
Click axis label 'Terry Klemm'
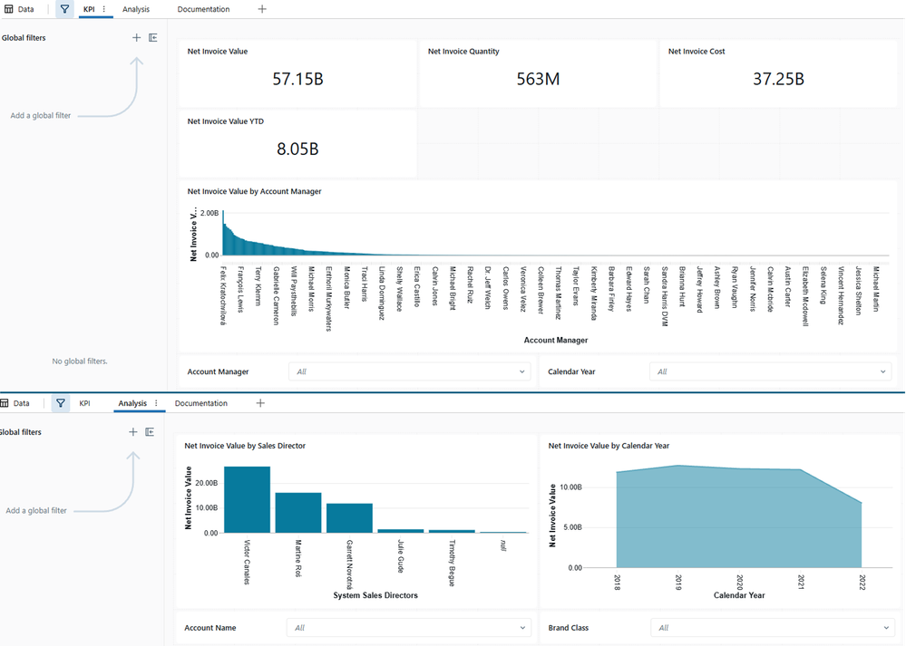(258, 286)
